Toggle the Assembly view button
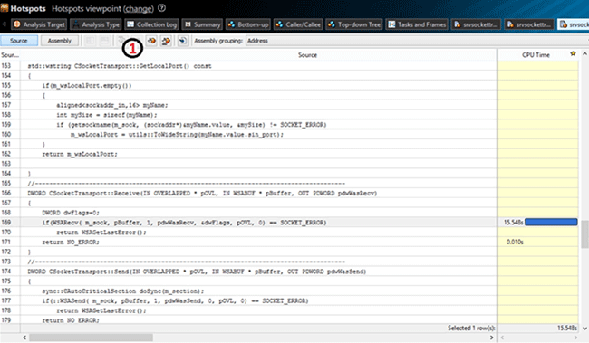This screenshot has width=589, height=343. tap(59, 41)
